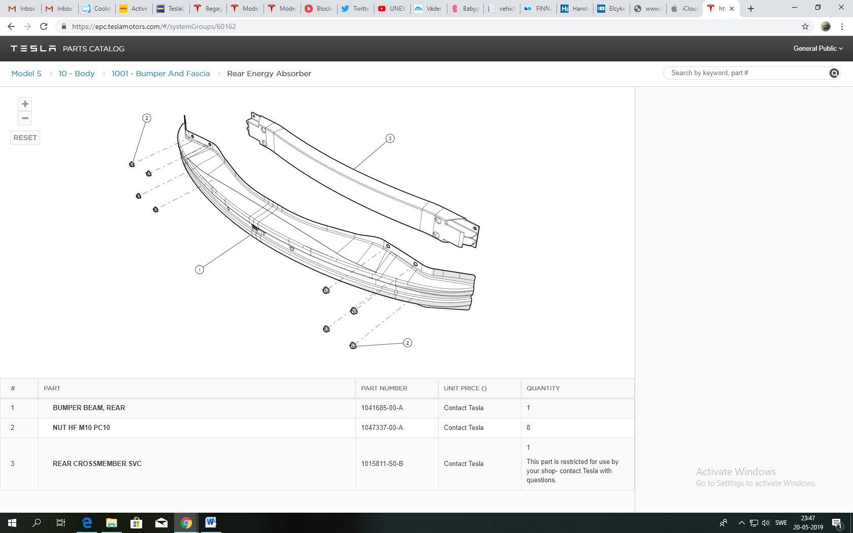Switch to the Babyp tab
This screenshot has height=533, width=853.
(x=466, y=9)
